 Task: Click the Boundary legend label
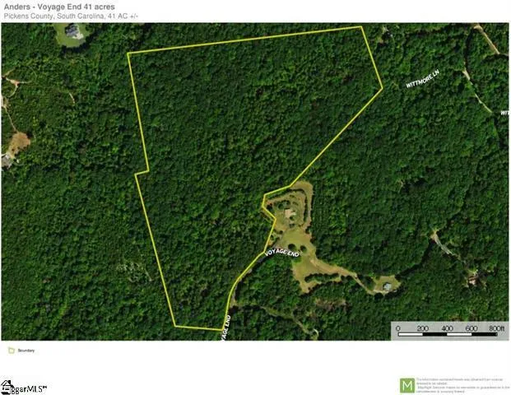pyautogui.click(x=26, y=351)
